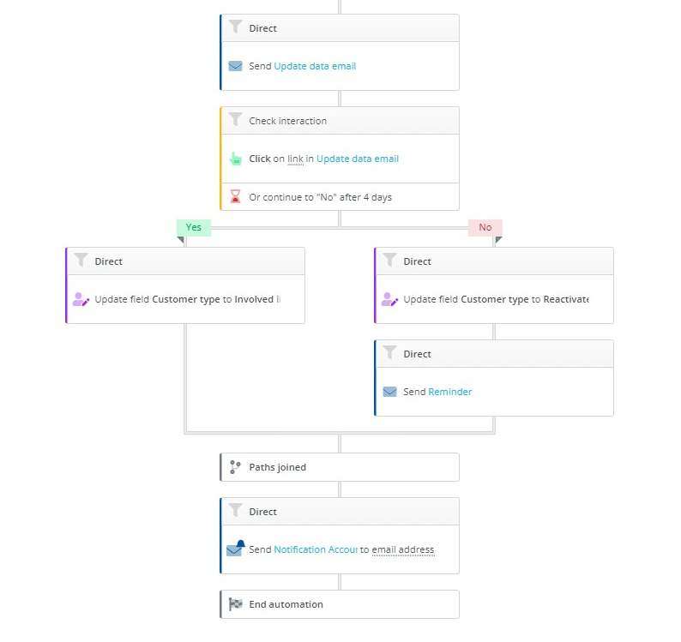Select the red No branch label
The width and height of the screenshot is (681, 642).
coord(485,227)
